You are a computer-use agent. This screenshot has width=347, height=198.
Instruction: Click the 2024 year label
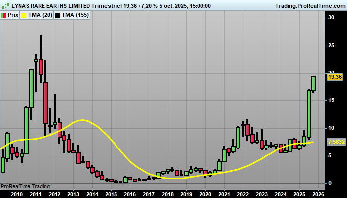281,194
